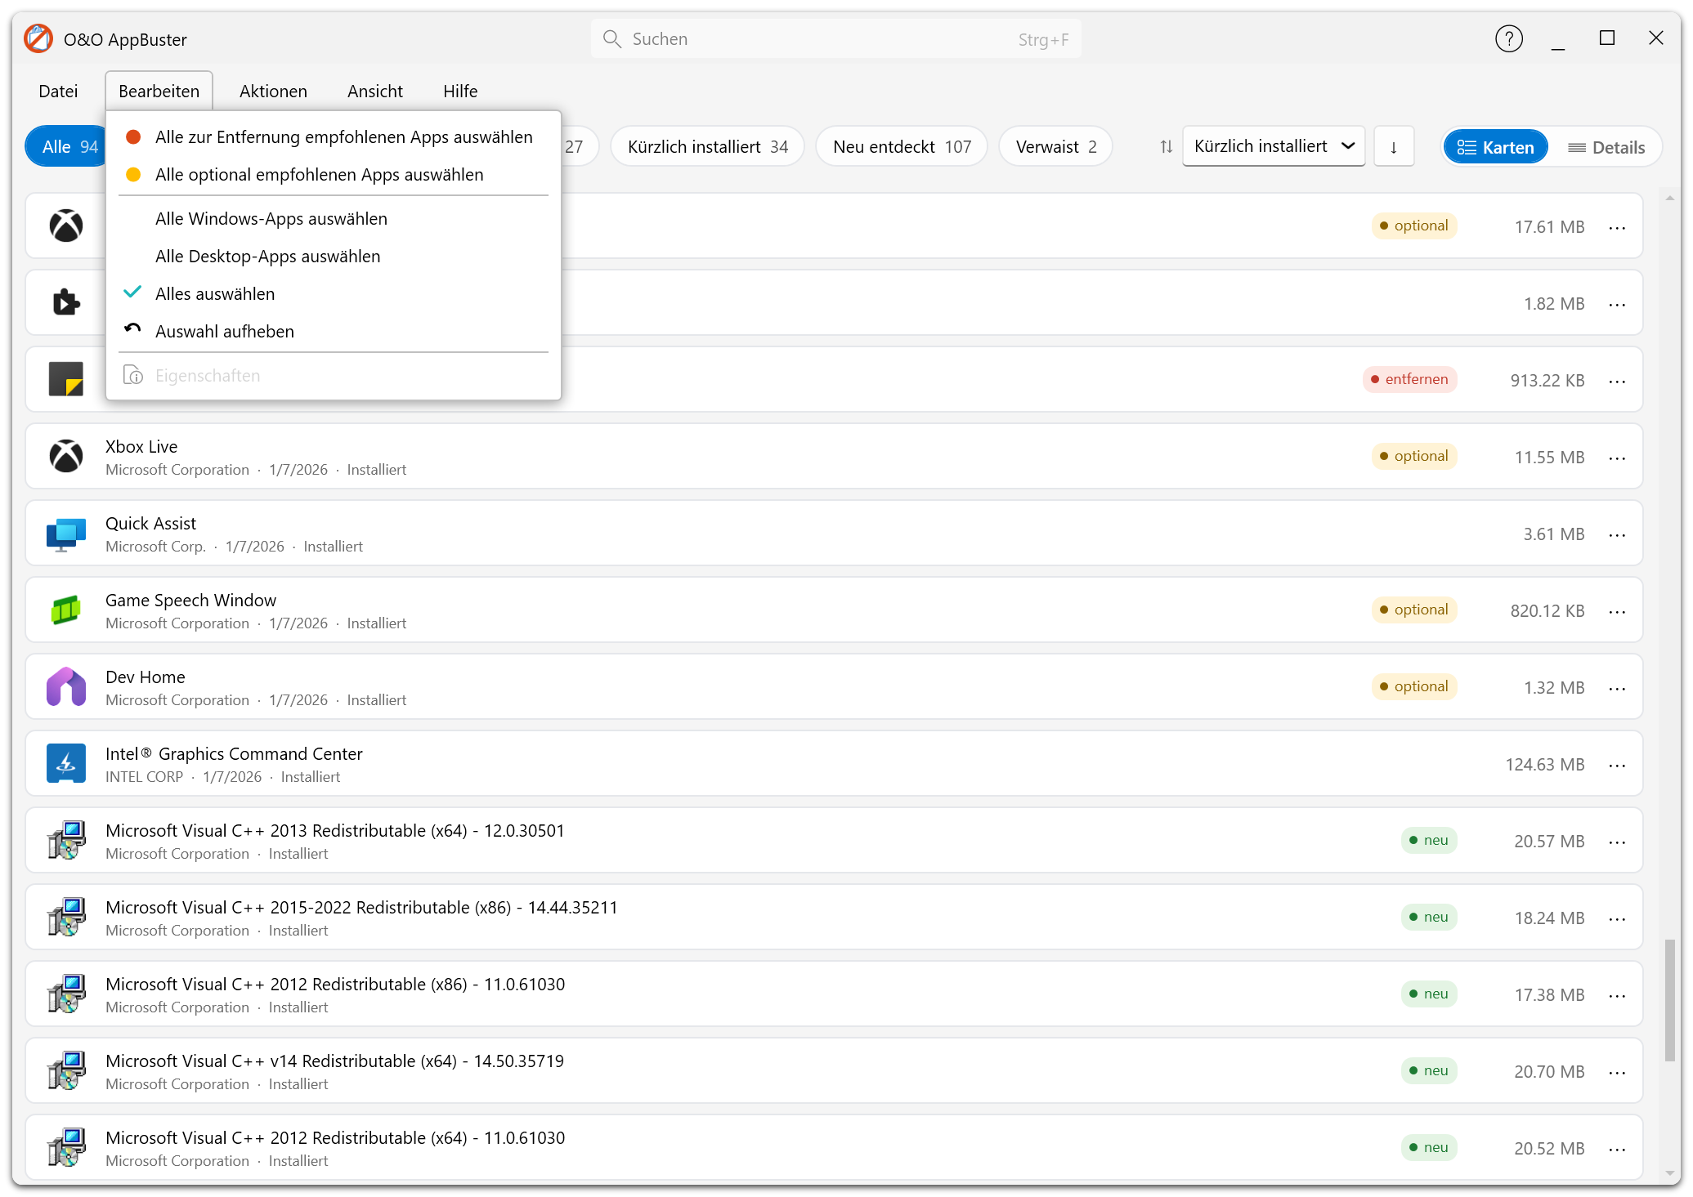Select the Intel® Graphics Command Center title
The height and width of the screenshot is (1197, 1693).
point(234,753)
